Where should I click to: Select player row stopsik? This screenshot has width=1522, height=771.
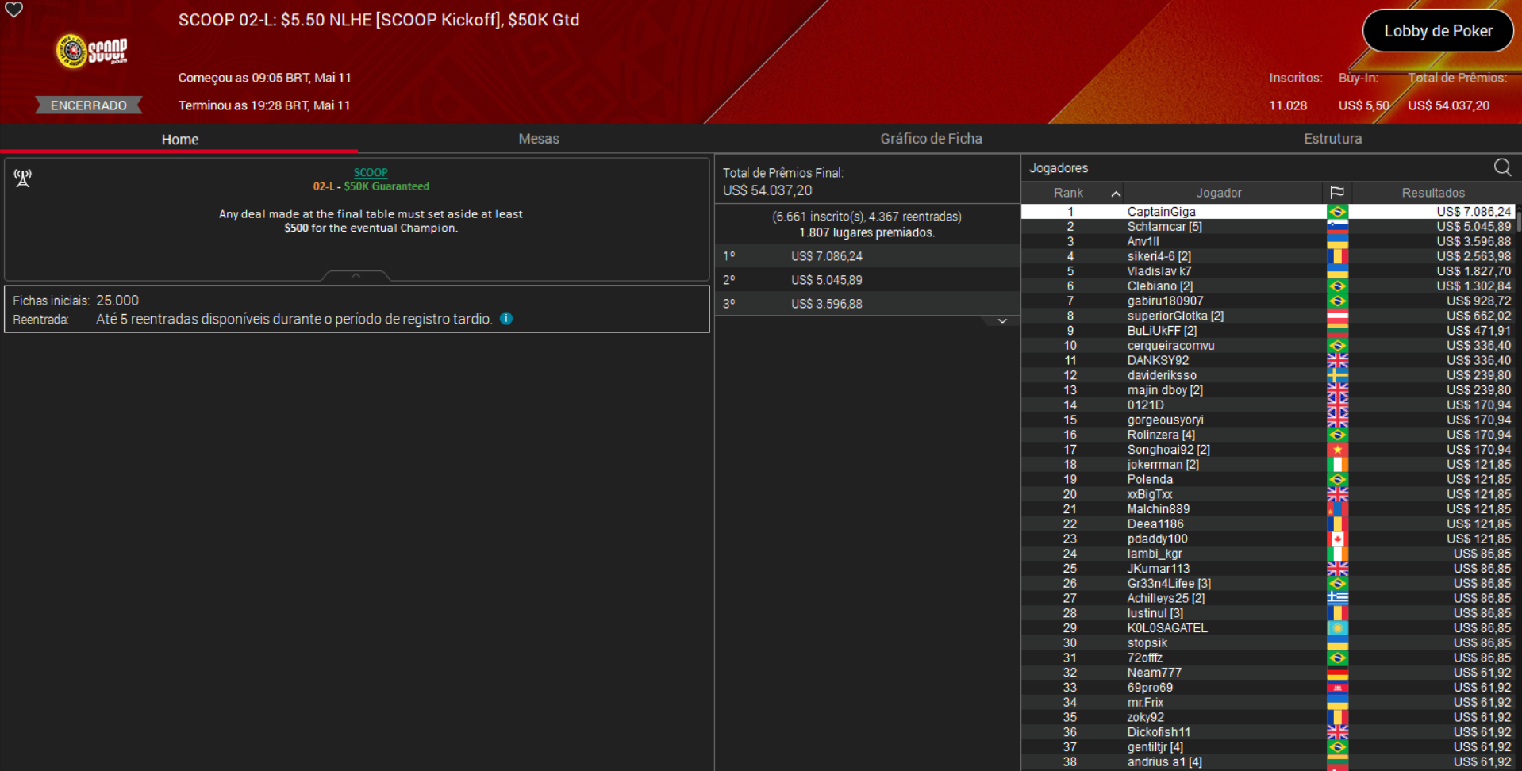click(x=1268, y=643)
